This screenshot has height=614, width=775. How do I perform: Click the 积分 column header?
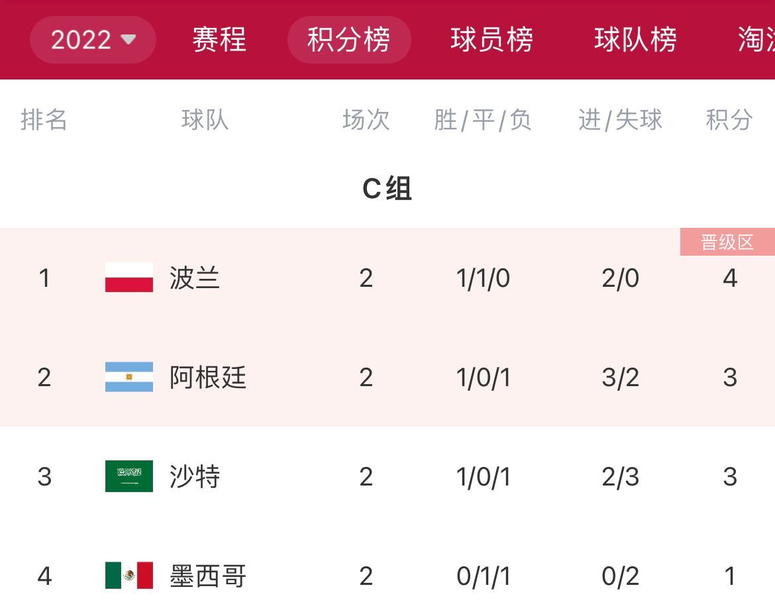coord(729,120)
